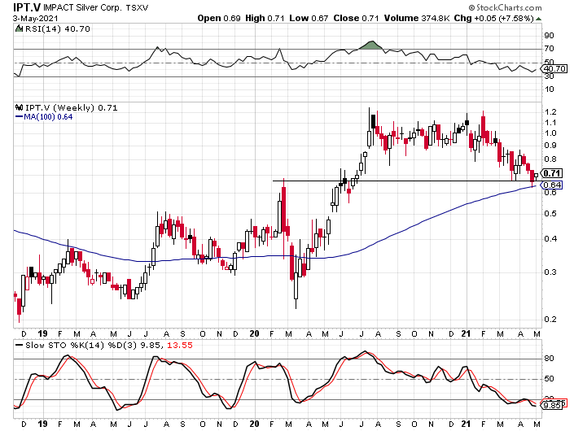The width and height of the screenshot is (574, 431).
Task: Click the IPT.V (Weekly) 0.71 legend text
Action: pyautogui.click(x=72, y=108)
